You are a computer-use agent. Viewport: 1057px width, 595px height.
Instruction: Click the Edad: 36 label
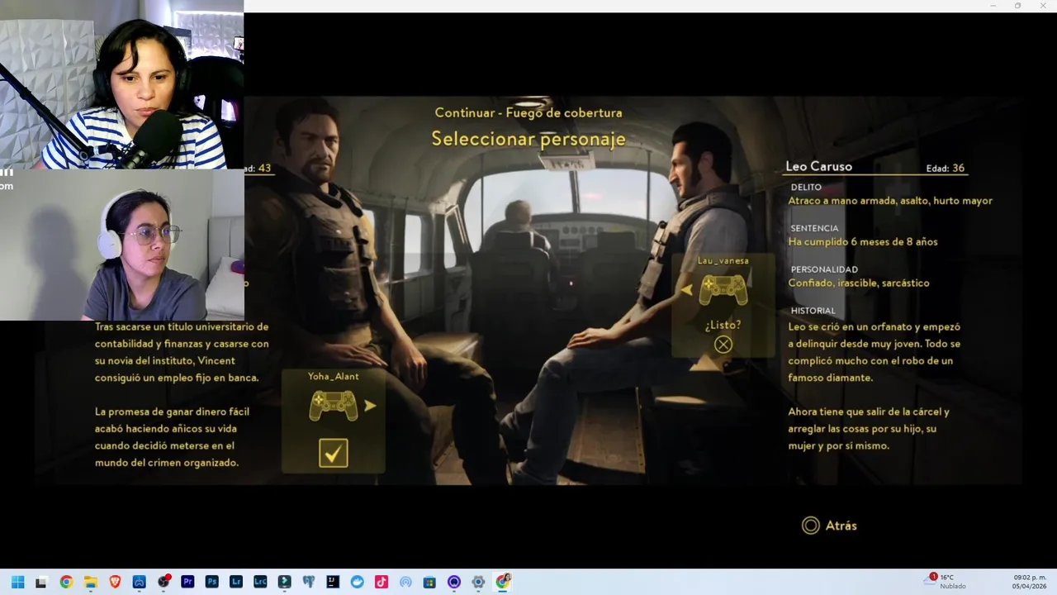pos(946,168)
